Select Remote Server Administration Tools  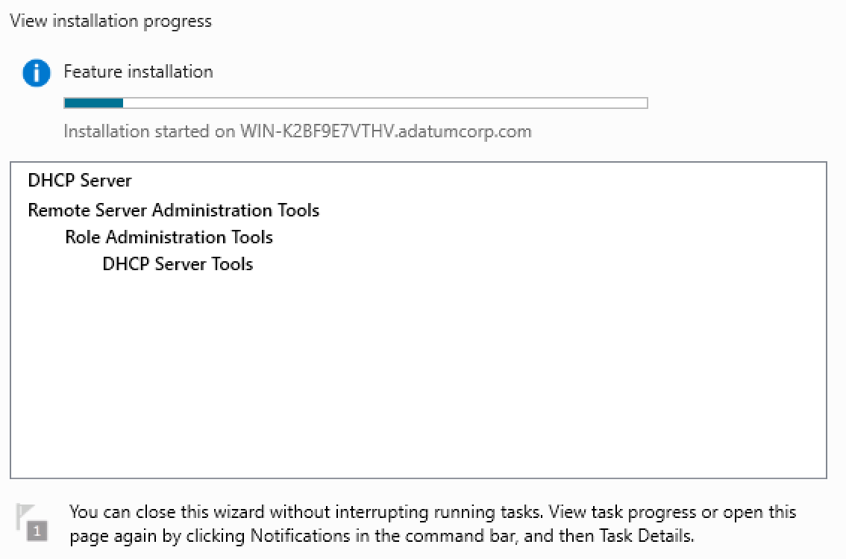173,210
